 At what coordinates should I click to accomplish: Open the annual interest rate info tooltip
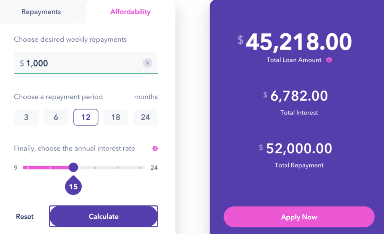click(x=155, y=149)
